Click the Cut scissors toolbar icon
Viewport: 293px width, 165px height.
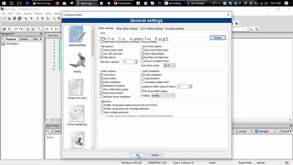pos(38,18)
